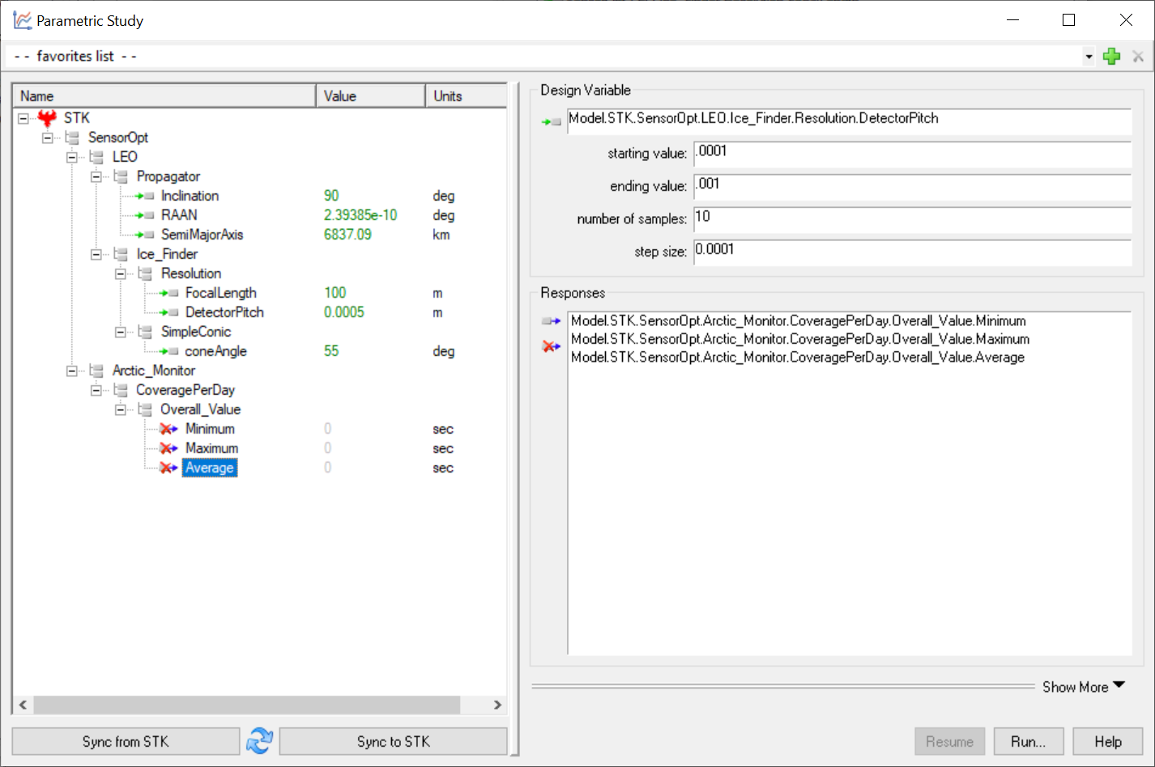Click the add response blue arrow icon
The height and width of the screenshot is (767, 1155).
point(552,321)
